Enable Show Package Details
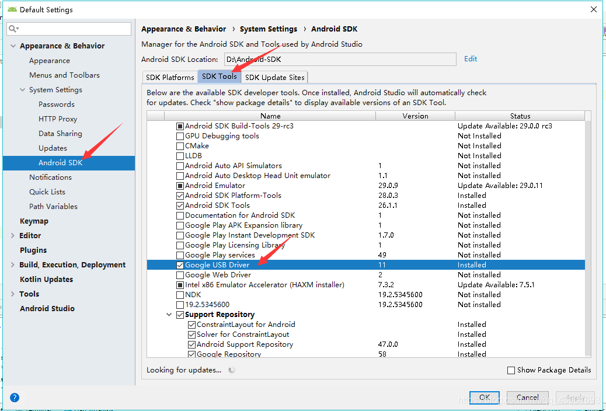Image resolution: width=606 pixels, height=411 pixels. 511,370
